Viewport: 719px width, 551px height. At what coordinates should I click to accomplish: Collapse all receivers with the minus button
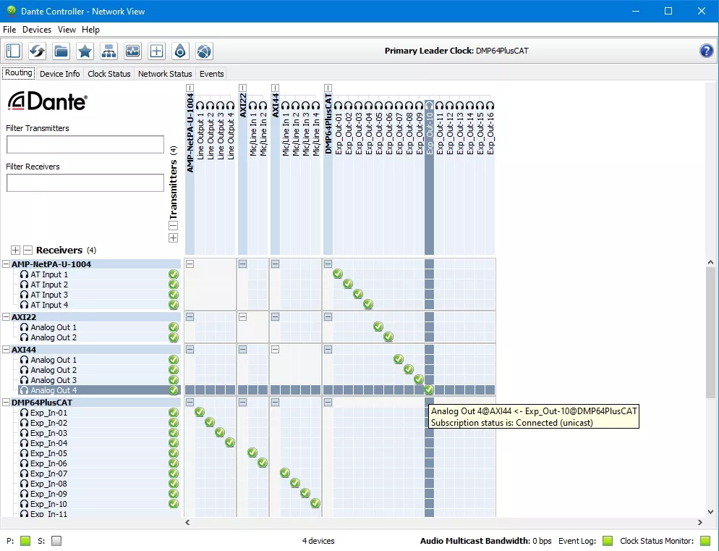tap(28, 251)
